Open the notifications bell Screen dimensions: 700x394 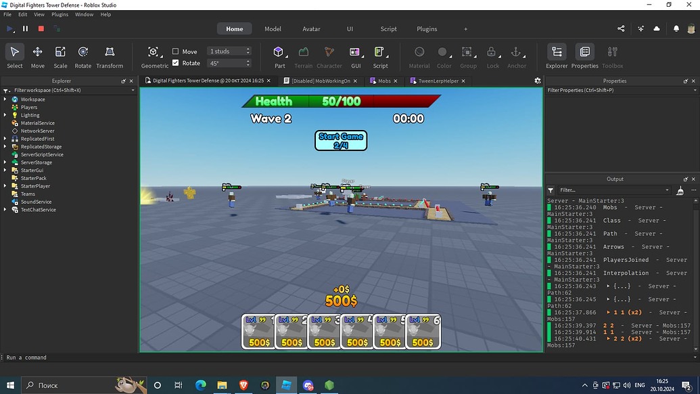(676, 28)
